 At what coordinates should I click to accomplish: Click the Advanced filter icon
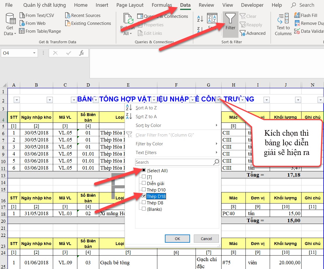243,33
